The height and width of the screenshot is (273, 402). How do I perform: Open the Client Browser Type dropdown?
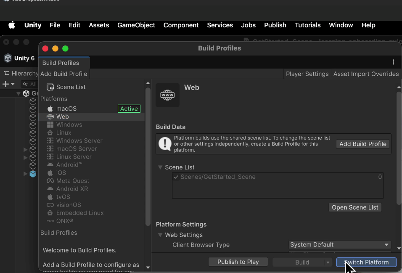tap(340, 244)
